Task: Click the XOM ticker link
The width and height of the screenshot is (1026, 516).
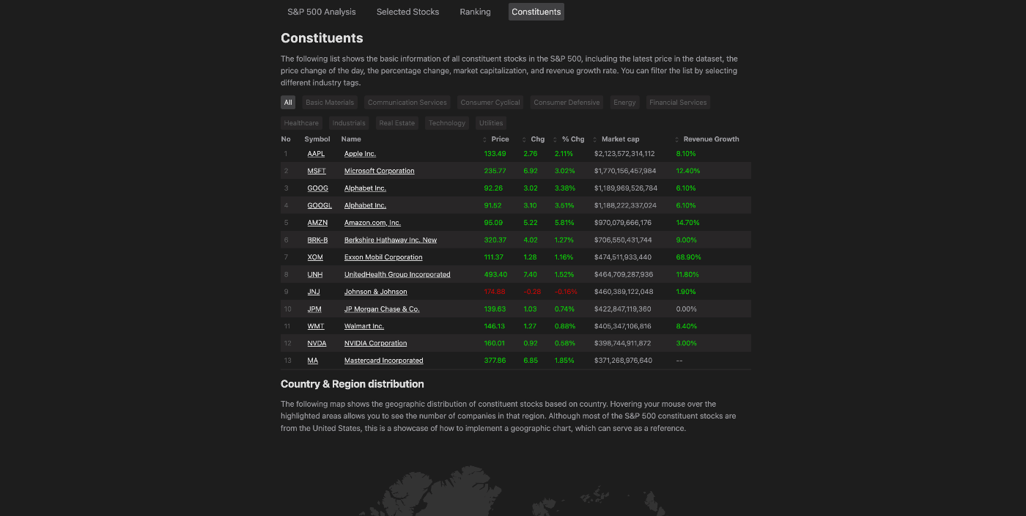Action: (315, 257)
